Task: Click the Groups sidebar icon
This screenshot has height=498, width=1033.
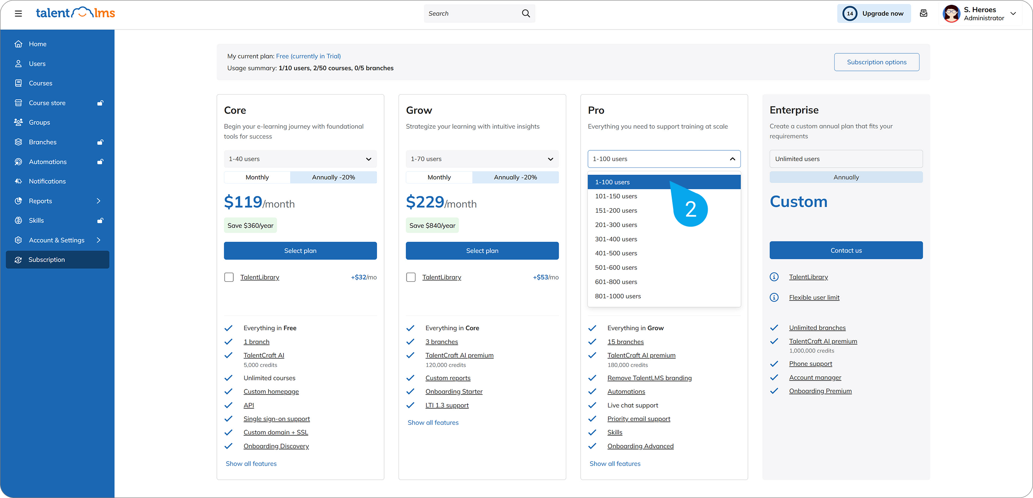Action: (x=18, y=122)
